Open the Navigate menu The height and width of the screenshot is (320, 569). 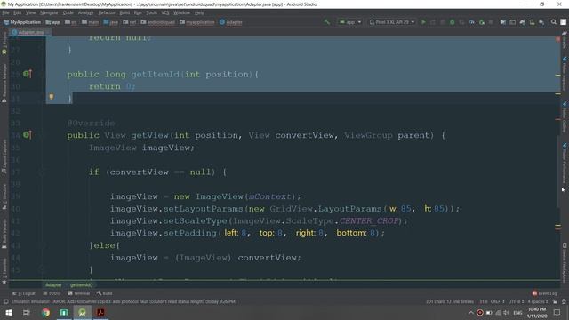[x=49, y=12]
